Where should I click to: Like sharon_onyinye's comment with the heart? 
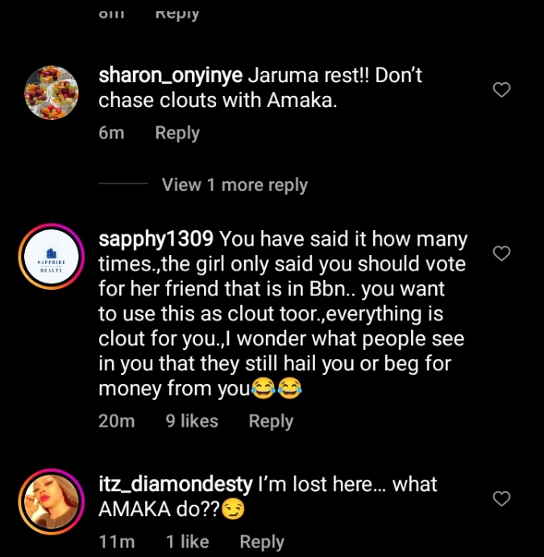coord(501,89)
